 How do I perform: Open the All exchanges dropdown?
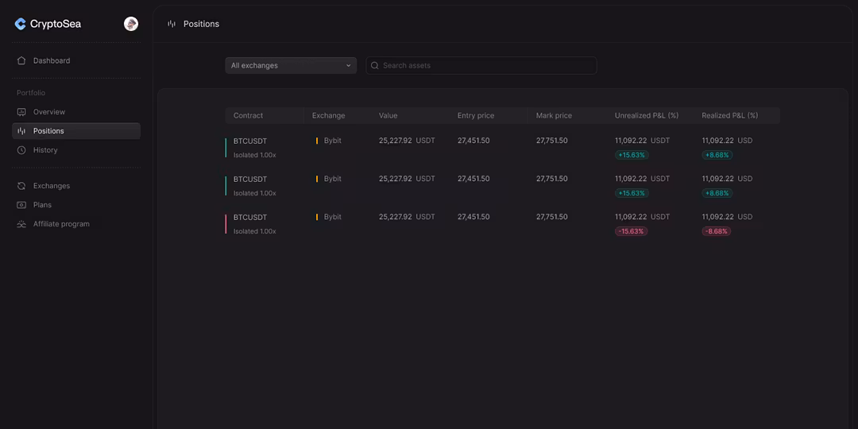(291, 66)
